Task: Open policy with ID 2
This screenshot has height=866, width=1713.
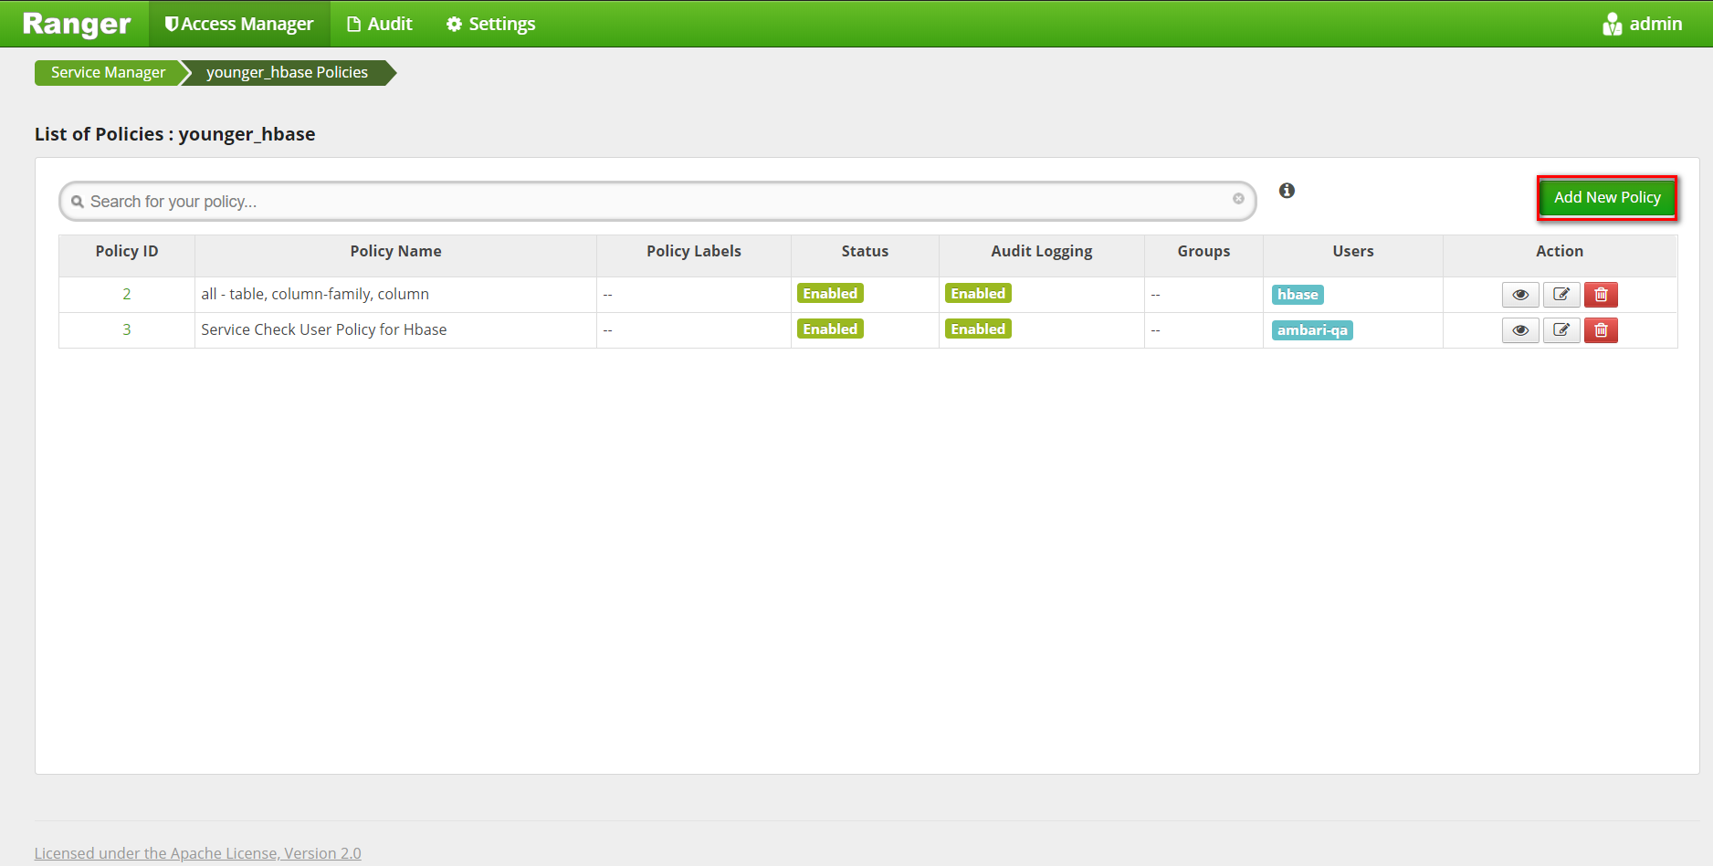Action: pyautogui.click(x=127, y=294)
